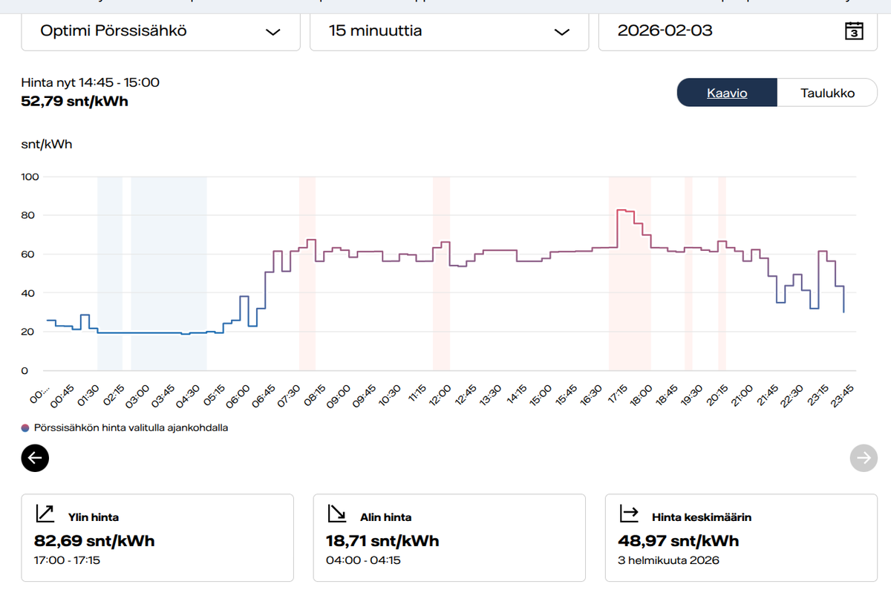Click the Alin hinta card heading
Viewport: 891px width, 613px height.
(x=386, y=517)
